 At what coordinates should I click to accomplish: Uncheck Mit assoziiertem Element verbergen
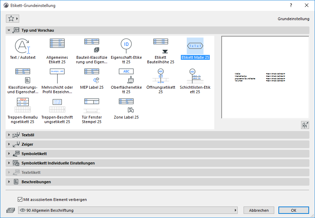click(20, 200)
